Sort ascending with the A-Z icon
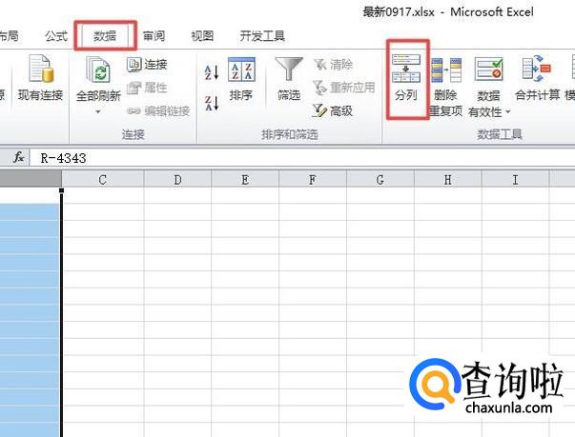The width and height of the screenshot is (575, 437). 212,72
